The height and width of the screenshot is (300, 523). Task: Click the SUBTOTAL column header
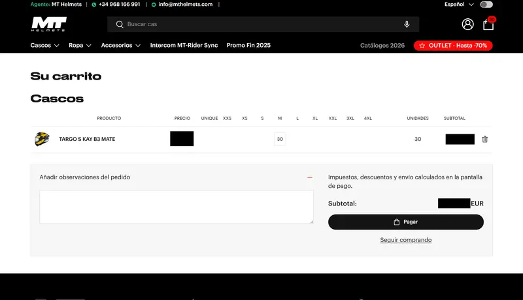(x=454, y=119)
